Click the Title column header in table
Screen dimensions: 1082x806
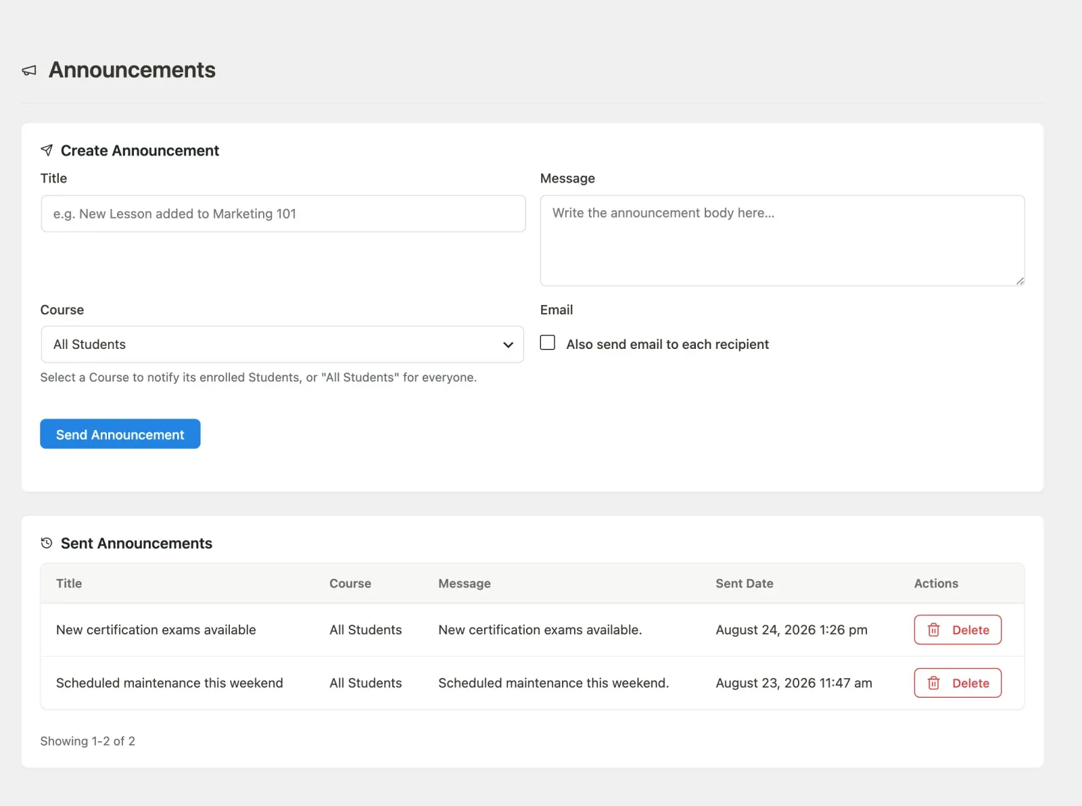coord(69,584)
